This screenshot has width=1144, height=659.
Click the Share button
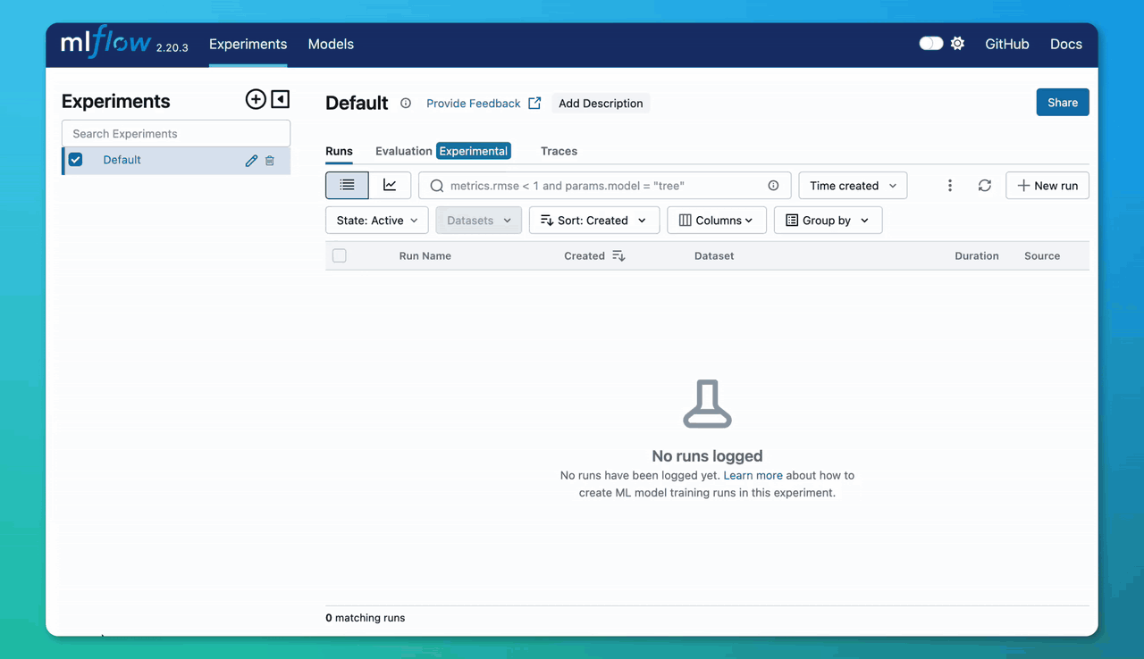pyautogui.click(x=1062, y=102)
